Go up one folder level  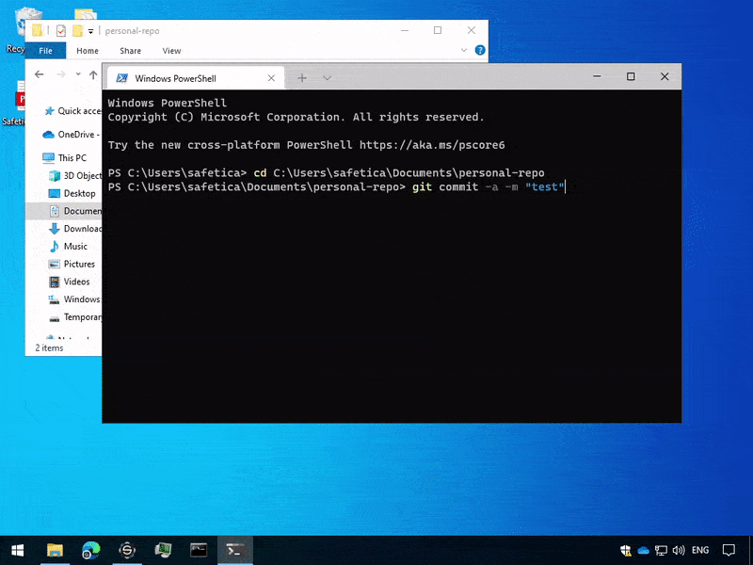click(x=92, y=74)
